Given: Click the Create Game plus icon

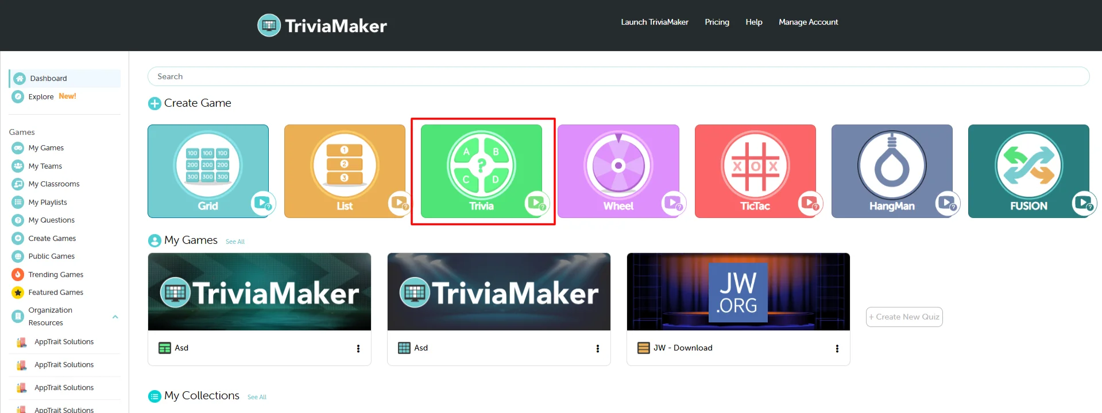Looking at the screenshot, I should coord(154,103).
